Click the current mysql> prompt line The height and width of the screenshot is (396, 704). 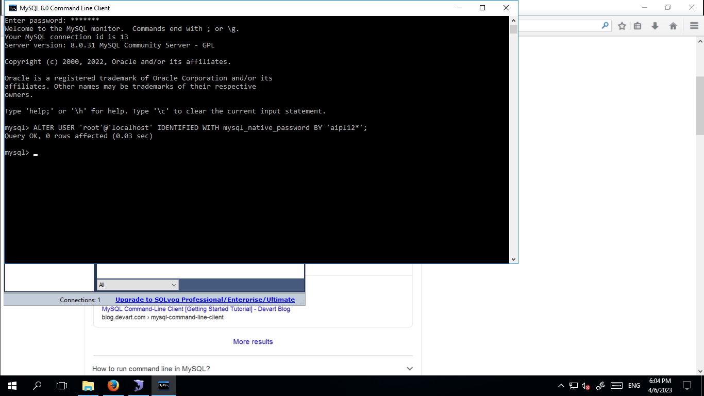point(21,153)
